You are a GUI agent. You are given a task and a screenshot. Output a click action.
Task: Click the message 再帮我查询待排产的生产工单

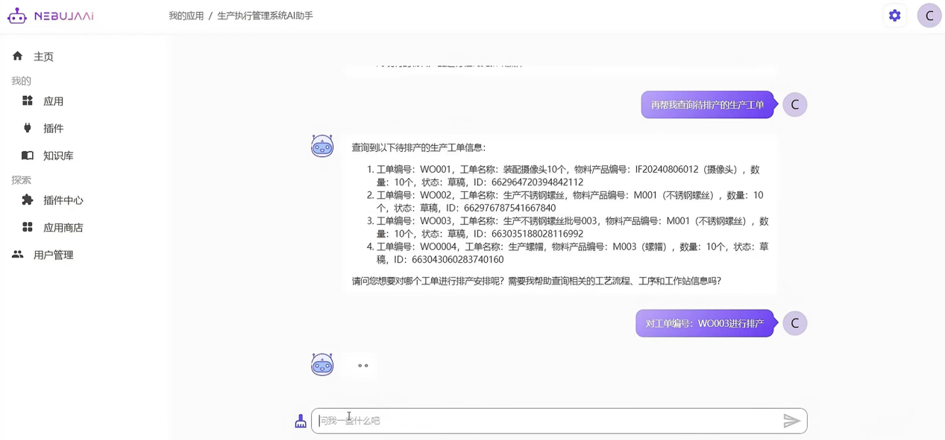[707, 105]
